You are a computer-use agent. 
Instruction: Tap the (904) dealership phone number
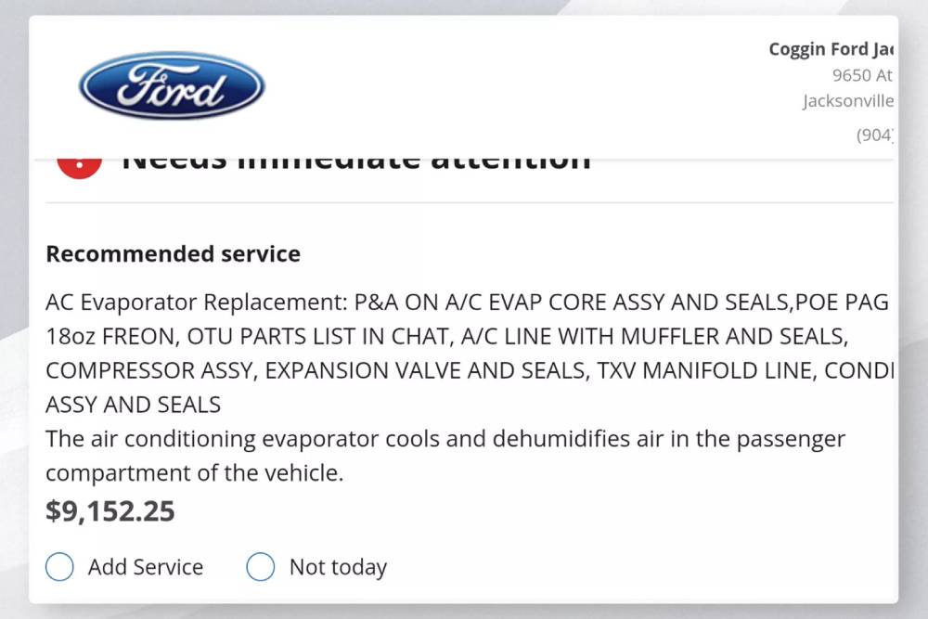point(874,135)
